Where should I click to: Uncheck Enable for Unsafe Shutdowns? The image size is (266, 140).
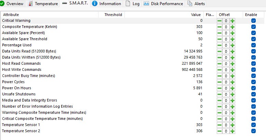253,94
